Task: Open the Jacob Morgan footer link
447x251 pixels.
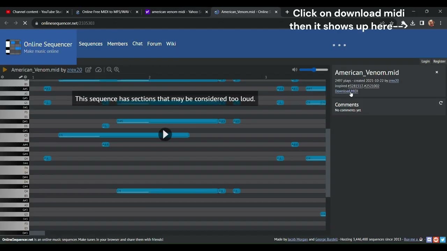Action: 298,239
